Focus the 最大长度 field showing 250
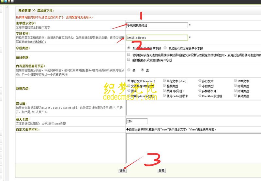Image resolution: width=261 pixels, height=181 pixels. pyautogui.click(x=137, y=121)
